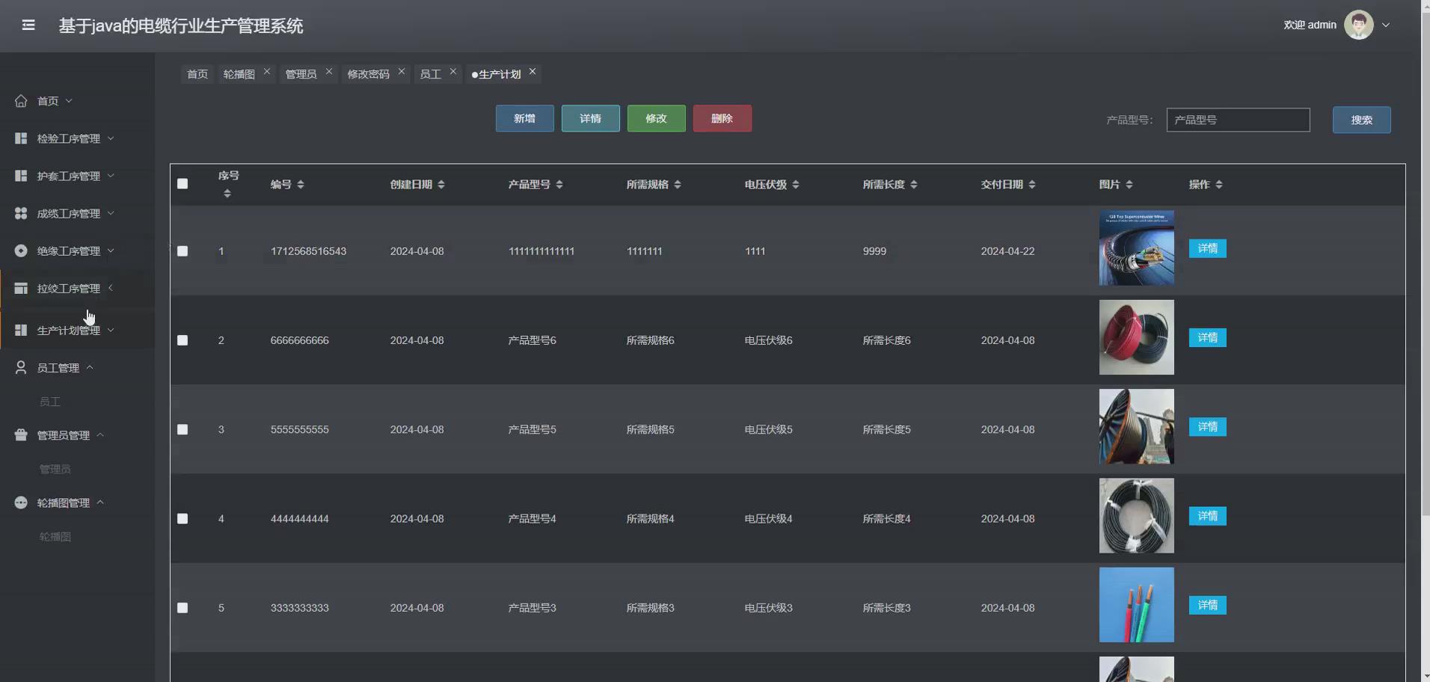Open the 管理员 tab
The height and width of the screenshot is (682, 1430).
click(301, 74)
